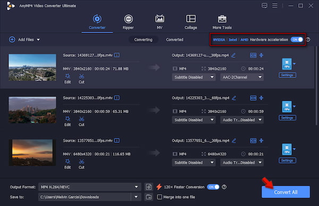Open Settings for 14369127 output

pos(287,75)
